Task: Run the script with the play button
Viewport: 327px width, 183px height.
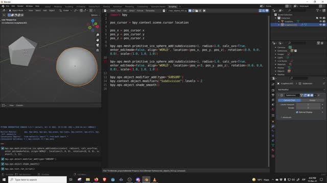Action: (x=204, y=11)
